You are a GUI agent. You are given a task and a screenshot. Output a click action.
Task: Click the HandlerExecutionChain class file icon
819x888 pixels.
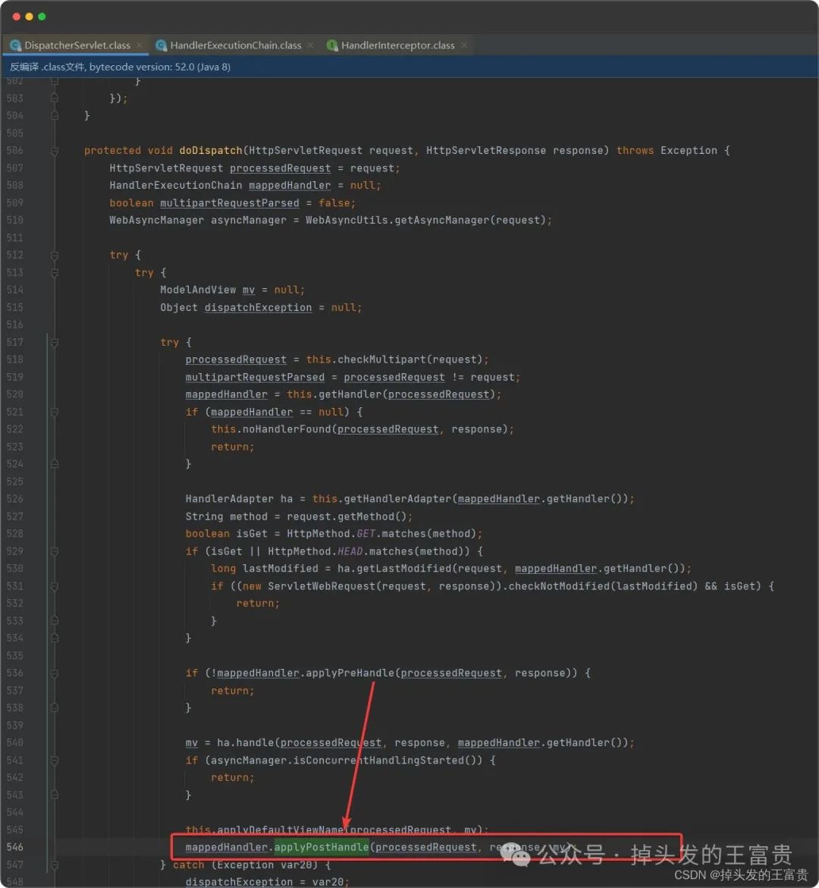(x=162, y=45)
